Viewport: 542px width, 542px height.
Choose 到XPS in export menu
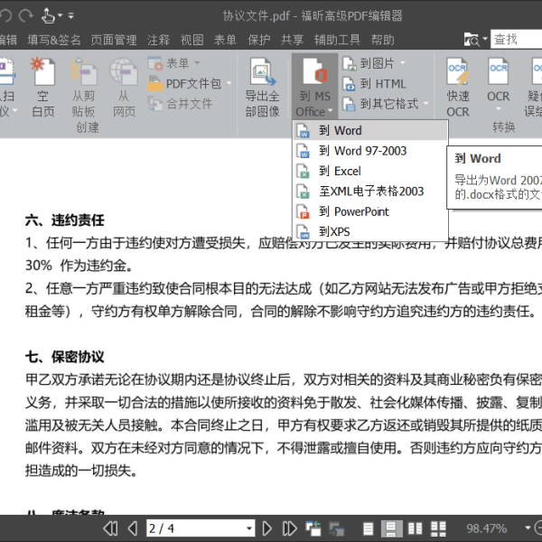[370, 231]
